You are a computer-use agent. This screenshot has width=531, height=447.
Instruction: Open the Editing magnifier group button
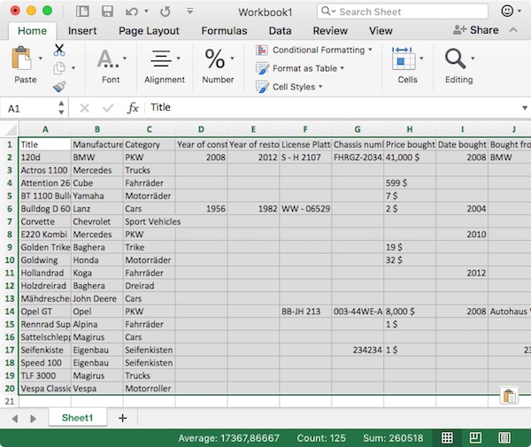click(x=458, y=66)
